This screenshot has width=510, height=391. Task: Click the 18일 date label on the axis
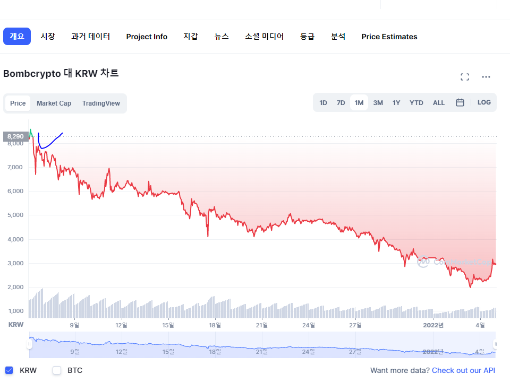(215, 325)
